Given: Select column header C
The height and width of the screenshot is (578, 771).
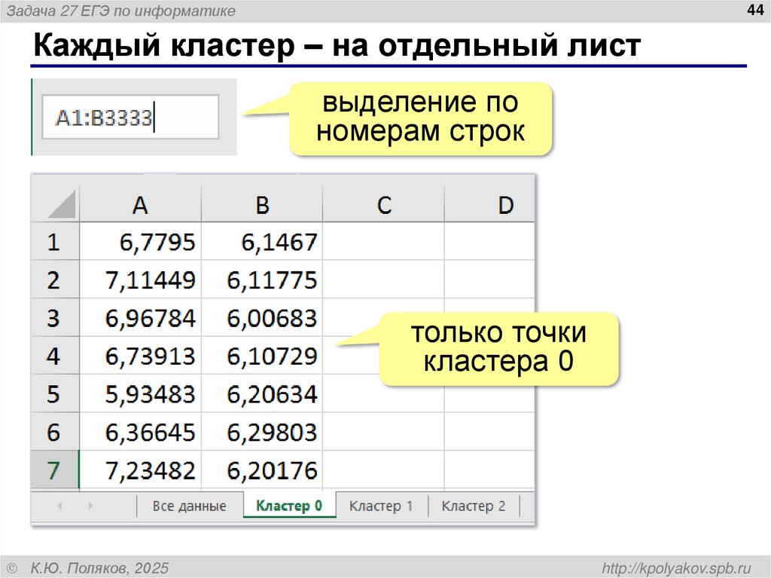Looking at the screenshot, I should click(383, 203).
